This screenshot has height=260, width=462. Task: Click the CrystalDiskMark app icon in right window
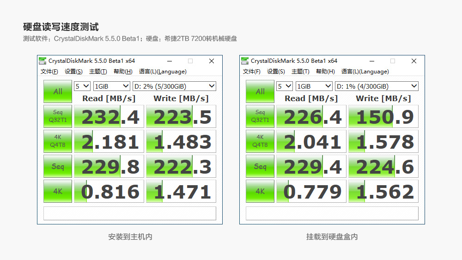point(245,60)
